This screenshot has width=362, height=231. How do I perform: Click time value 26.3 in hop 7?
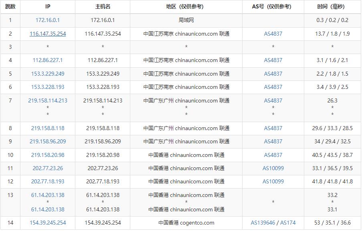tap(332, 100)
